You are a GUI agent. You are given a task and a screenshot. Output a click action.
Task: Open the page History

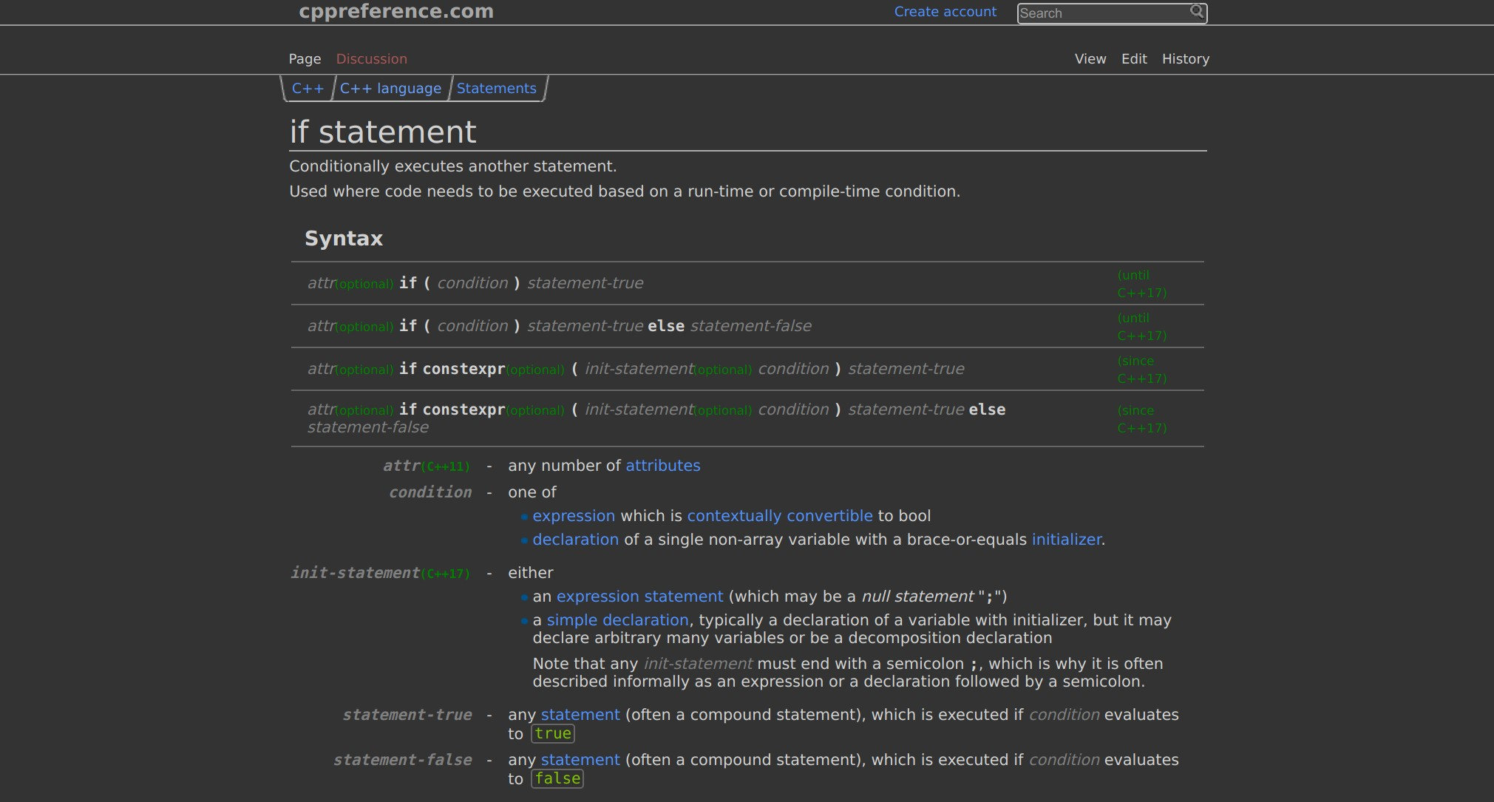(1185, 58)
